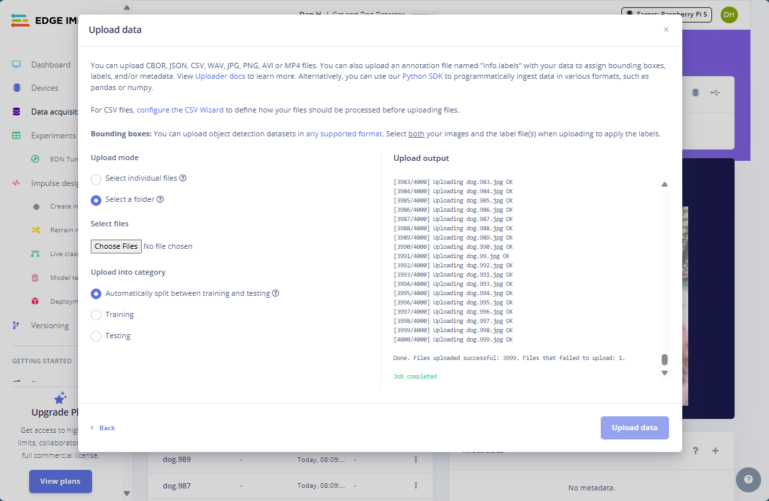This screenshot has height=501, width=769.
Task: Choose the Select a folder upload mode
Action: (x=96, y=200)
